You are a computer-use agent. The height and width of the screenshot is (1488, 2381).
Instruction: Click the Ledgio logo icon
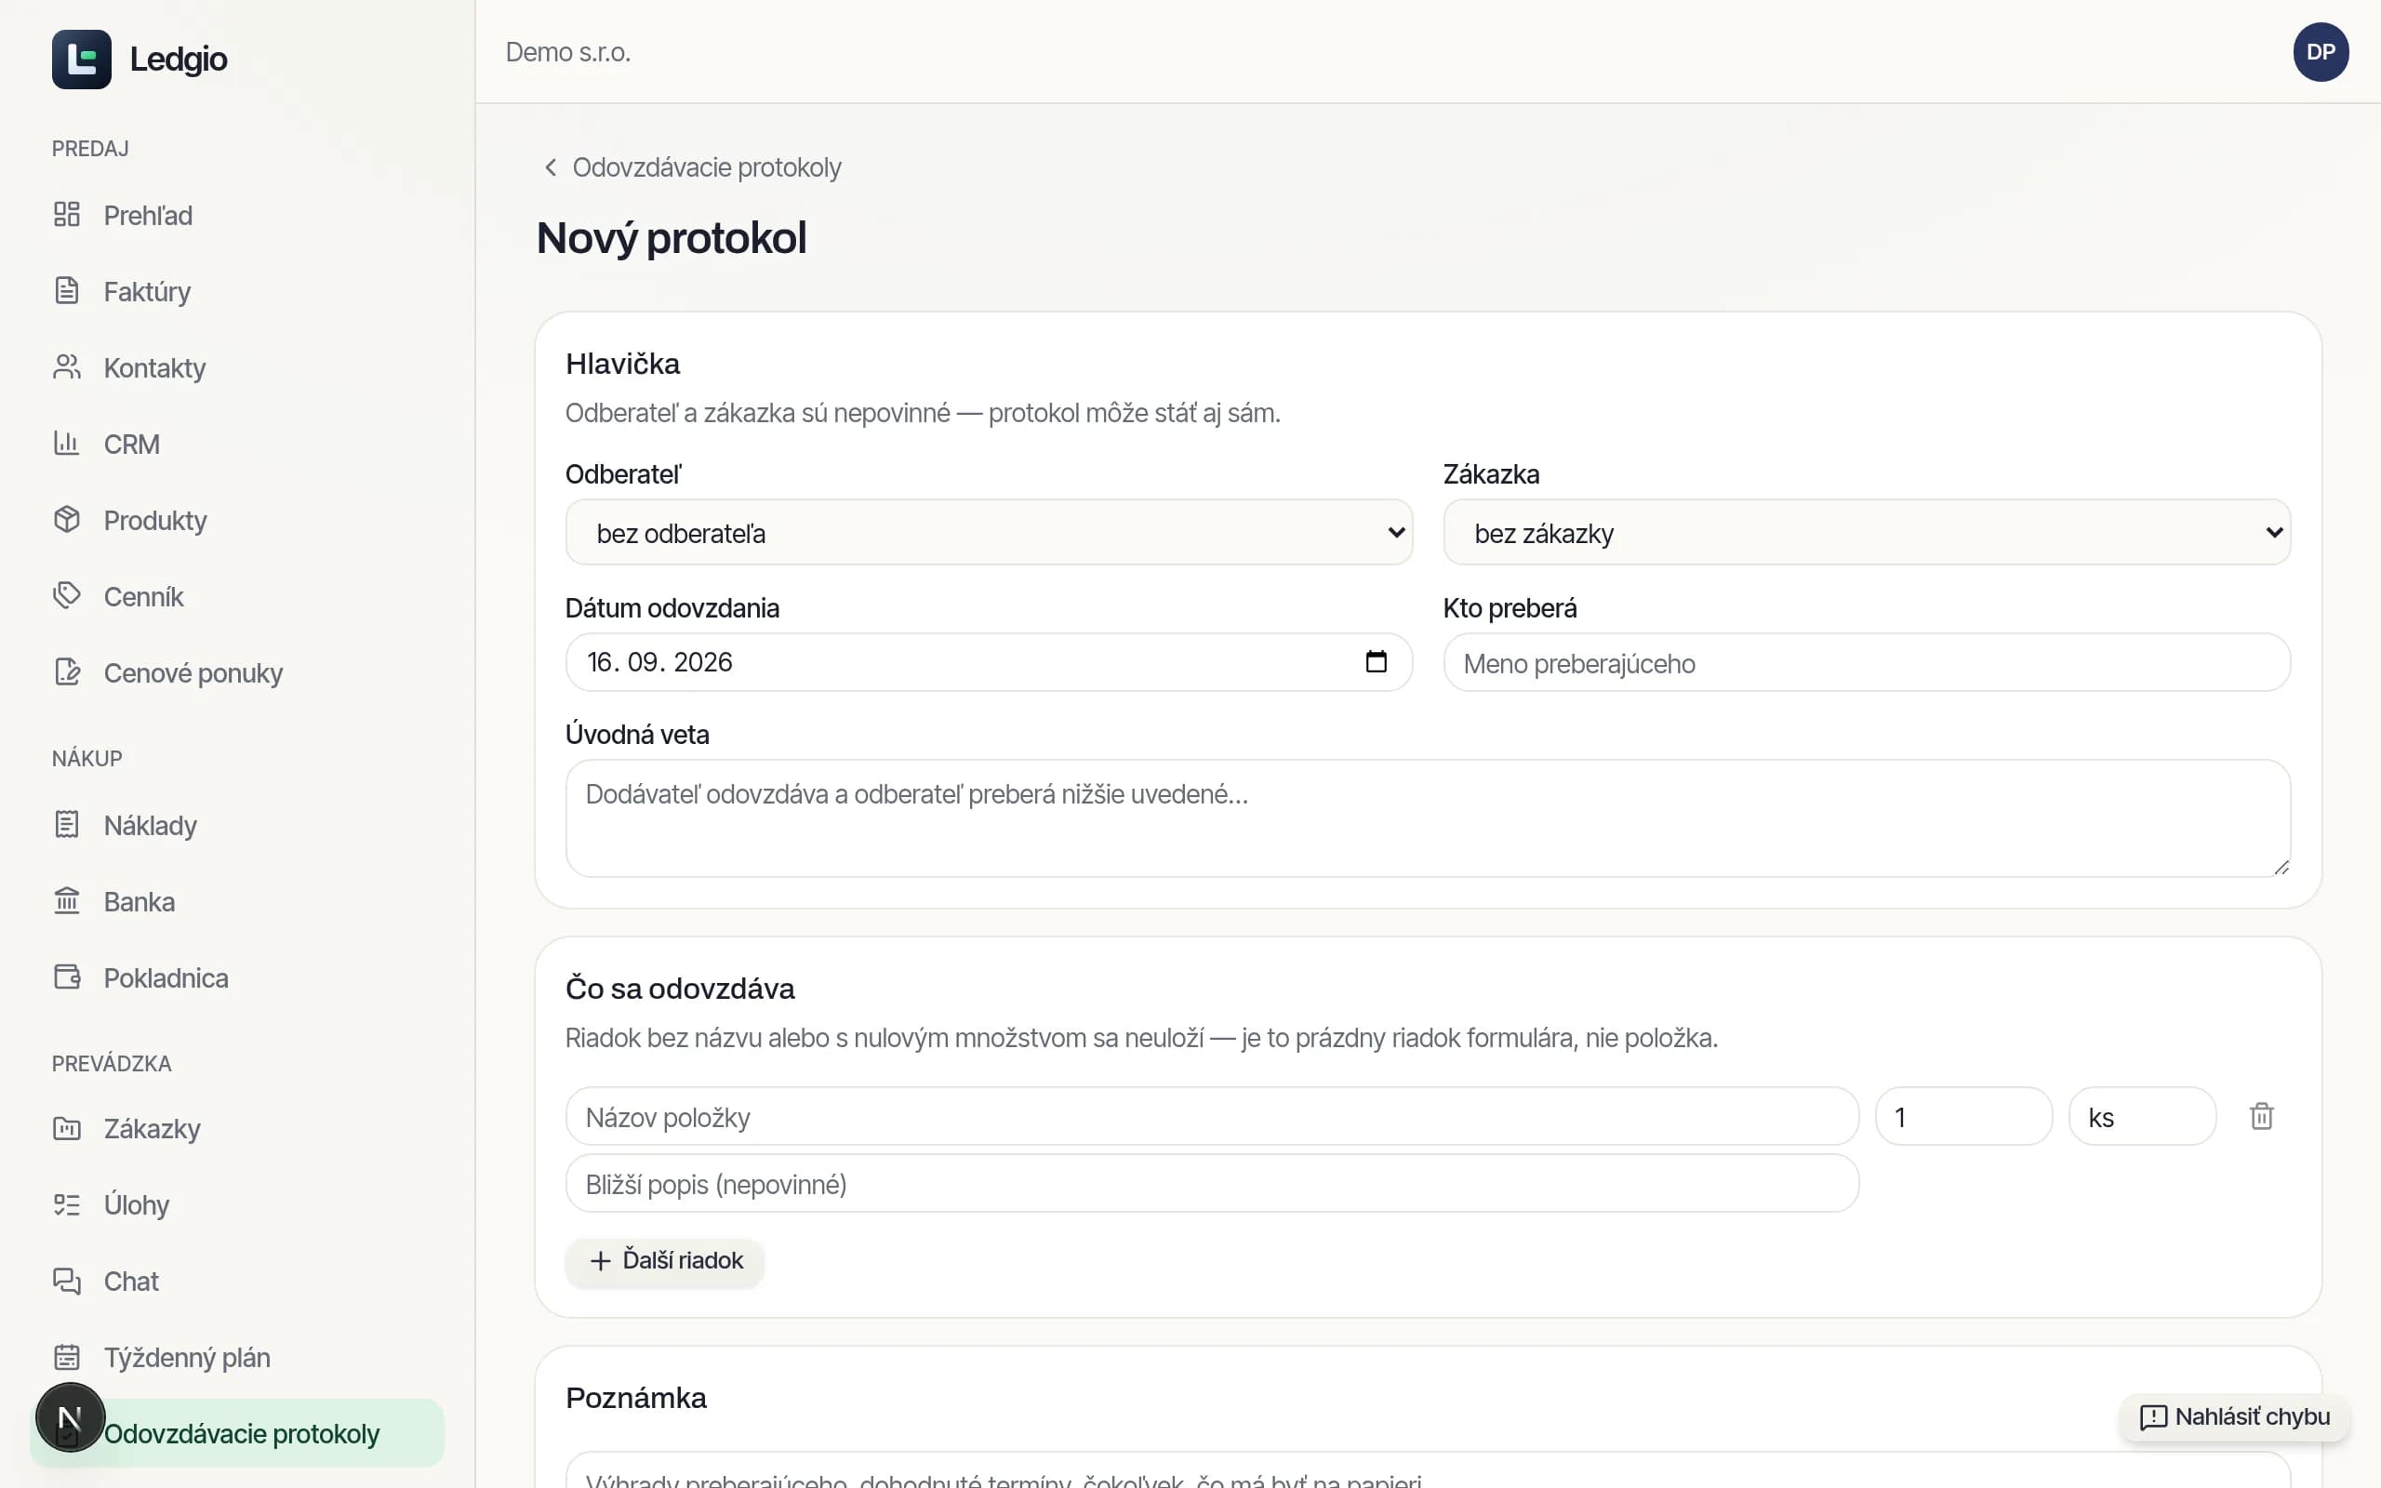(82, 59)
